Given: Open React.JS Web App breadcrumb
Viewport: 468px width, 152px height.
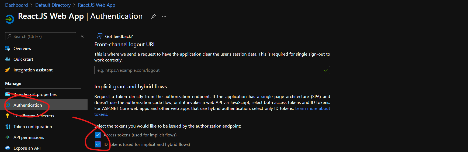Looking at the screenshot, I should tap(96, 5).
